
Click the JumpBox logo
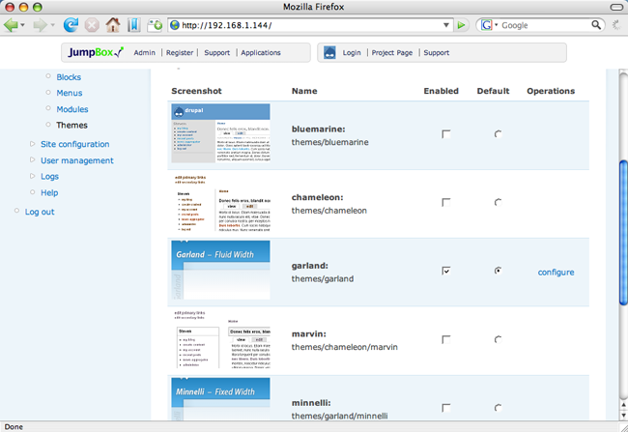(96, 52)
